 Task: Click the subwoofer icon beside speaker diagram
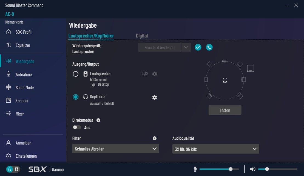[x=251, y=68]
